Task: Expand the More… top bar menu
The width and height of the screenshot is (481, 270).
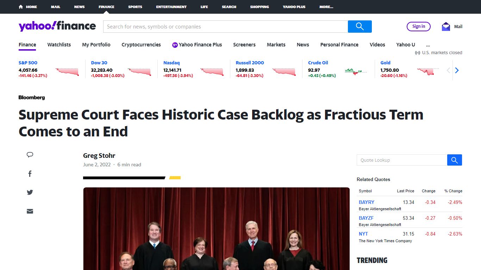Action: pos(326,7)
